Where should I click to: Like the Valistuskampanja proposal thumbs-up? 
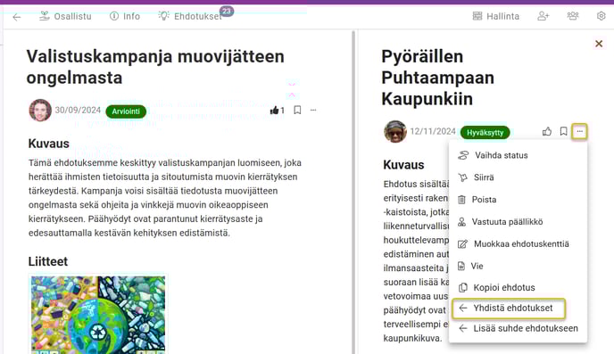click(275, 111)
